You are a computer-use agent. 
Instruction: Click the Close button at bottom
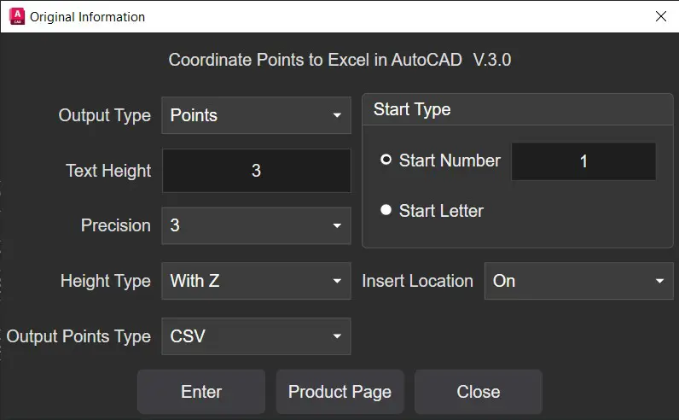coord(479,392)
